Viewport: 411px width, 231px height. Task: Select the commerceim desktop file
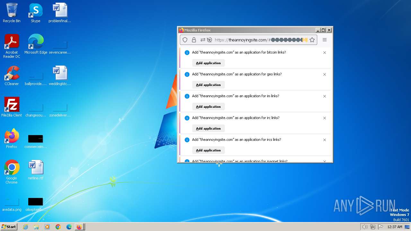(36, 141)
